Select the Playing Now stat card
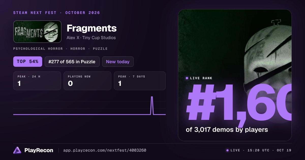This screenshot has height=160, width=305. pos(87,81)
